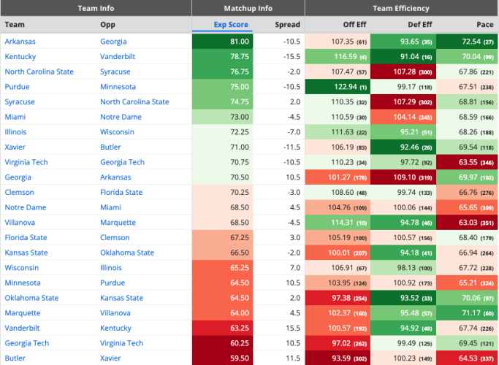
Task: Open Wisconsin team link in Team column
Action: 22,268
